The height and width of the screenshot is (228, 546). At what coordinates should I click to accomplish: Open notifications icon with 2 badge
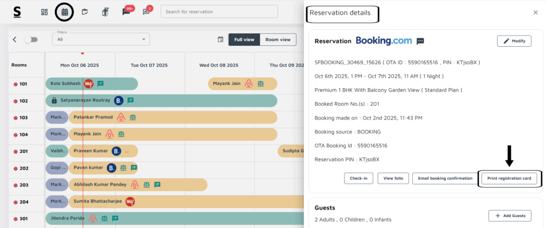click(146, 12)
